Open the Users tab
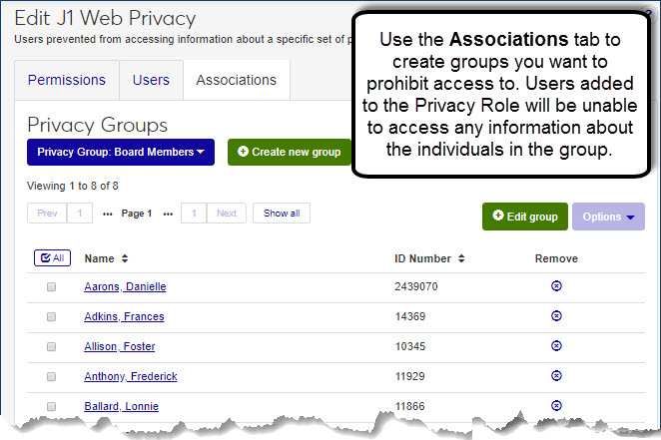Screen dimensions: 661x440 [151, 80]
